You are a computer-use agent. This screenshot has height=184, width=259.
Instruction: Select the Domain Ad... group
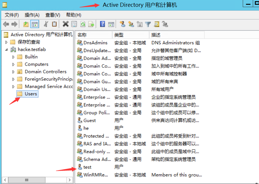(x=97, y=58)
